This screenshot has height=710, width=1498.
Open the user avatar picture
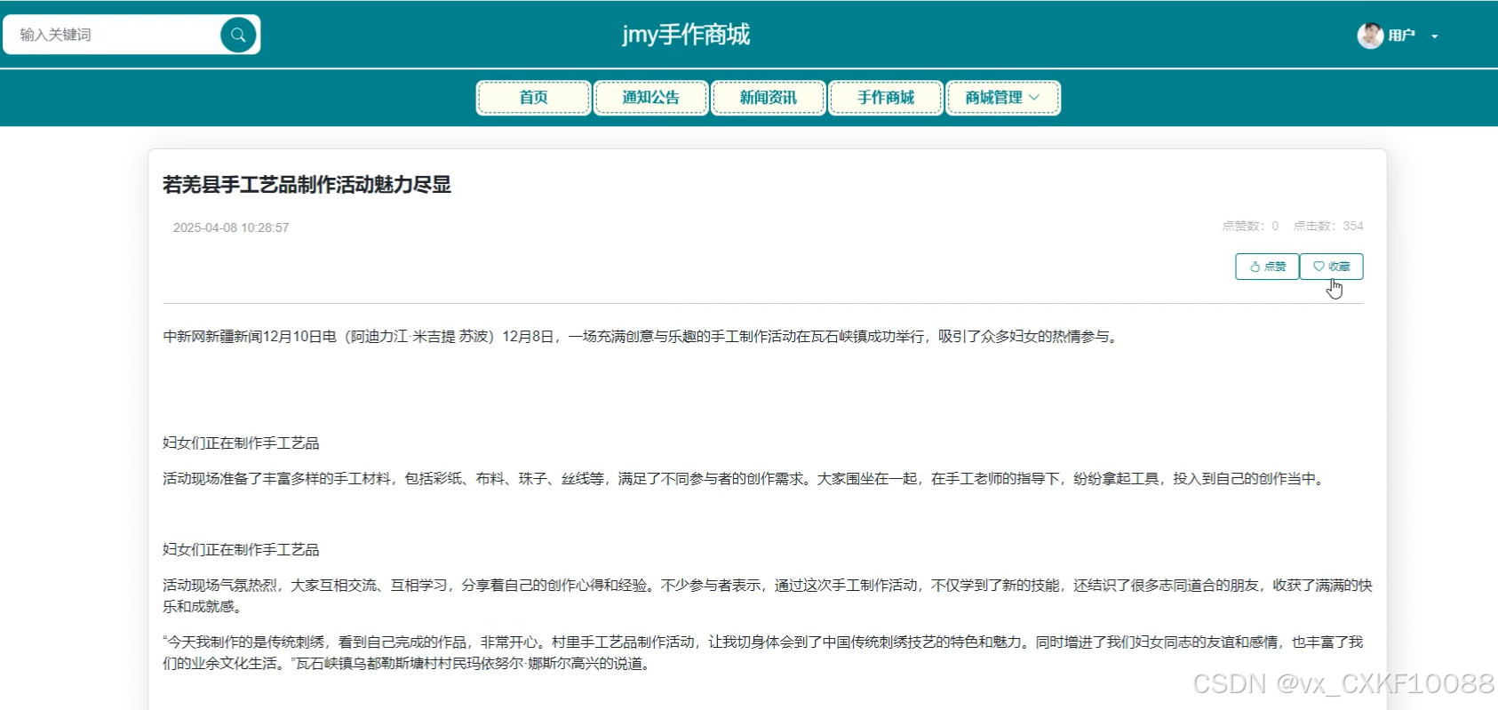1370,36
